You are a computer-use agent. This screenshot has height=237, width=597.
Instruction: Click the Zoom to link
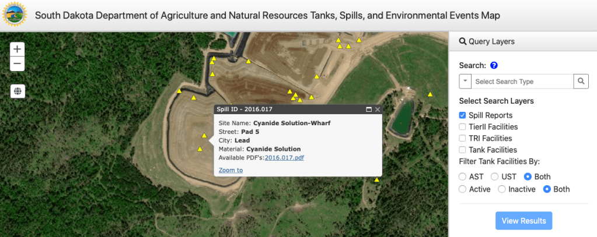231,170
